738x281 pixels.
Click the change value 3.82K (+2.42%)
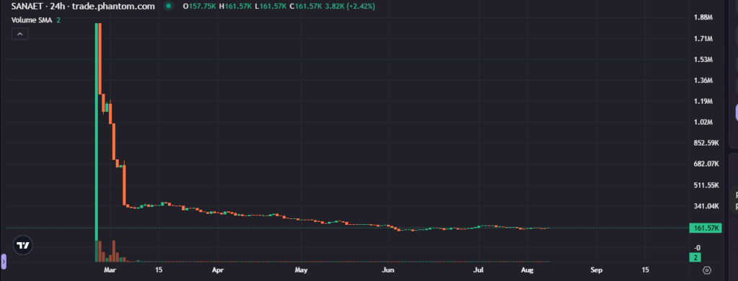pos(350,6)
